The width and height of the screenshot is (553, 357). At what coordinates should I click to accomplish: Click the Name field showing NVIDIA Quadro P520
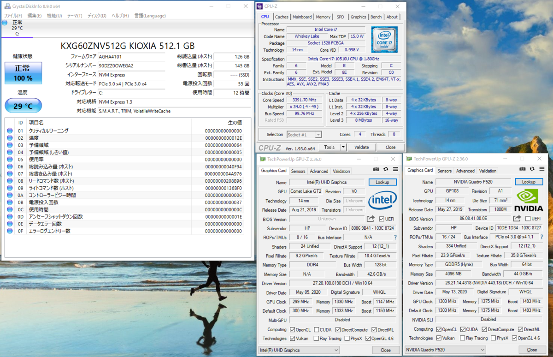[x=473, y=182]
